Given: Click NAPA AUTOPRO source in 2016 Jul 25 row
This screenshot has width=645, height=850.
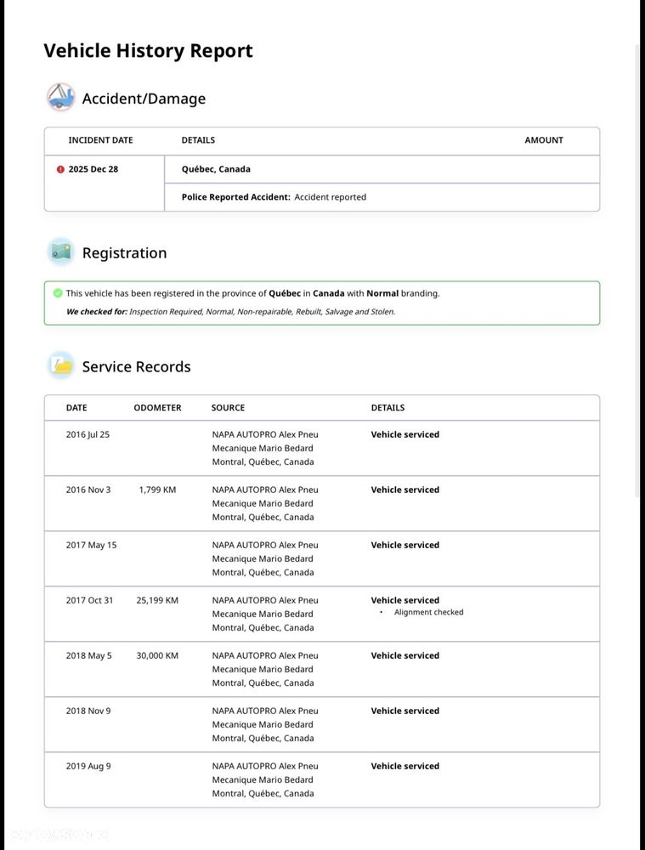Looking at the screenshot, I should (265, 434).
